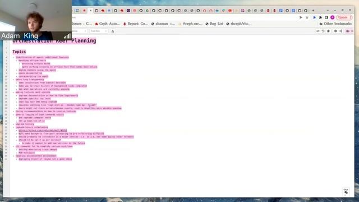Image resolution: width=359 pixels, height=202 pixels.
Task: Click the share and embed pad icon
Action: [x=340, y=31]
